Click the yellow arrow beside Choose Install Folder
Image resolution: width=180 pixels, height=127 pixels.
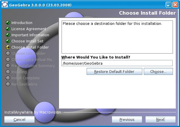[x=8, y=47]
